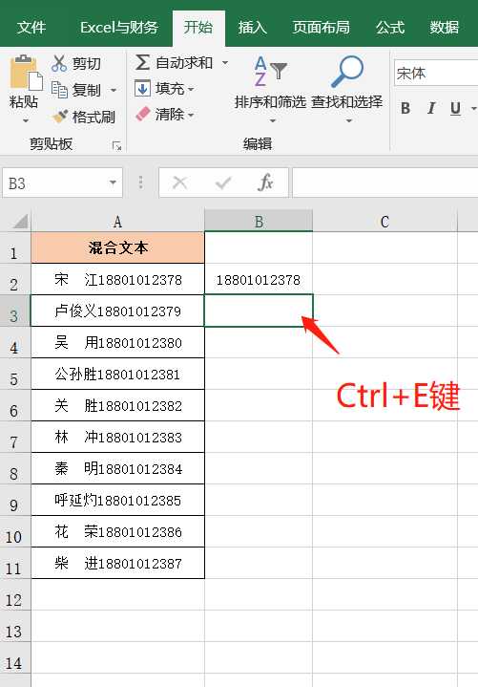Viewport: 478px width, 687px height.
Task: Click the AutoSum sigma icon
Action: tap(142, 62)
